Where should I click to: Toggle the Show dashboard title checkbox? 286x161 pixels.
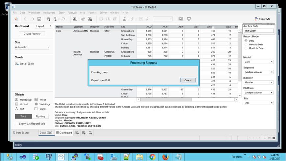(16, 123)
